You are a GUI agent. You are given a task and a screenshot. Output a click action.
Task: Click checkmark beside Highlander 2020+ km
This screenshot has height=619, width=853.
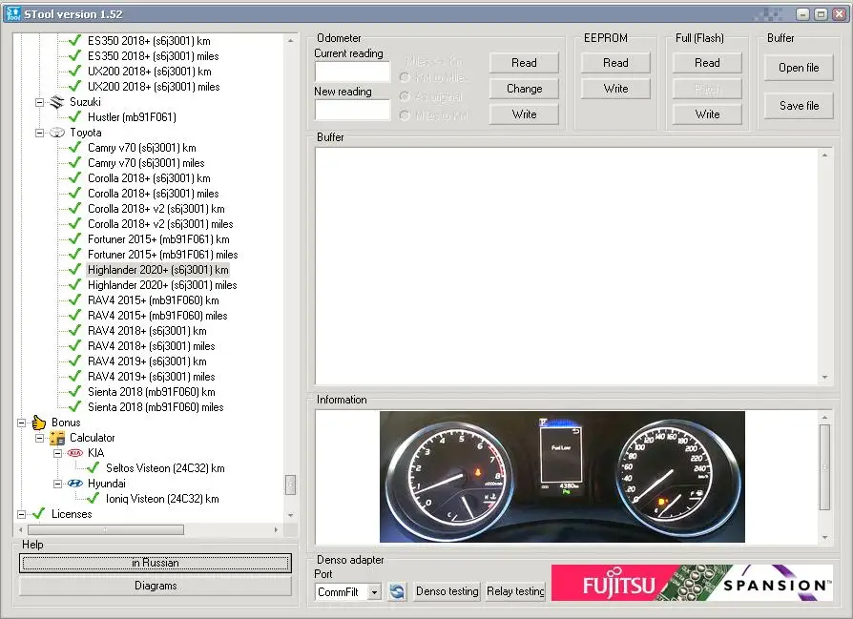pos(75,269)
